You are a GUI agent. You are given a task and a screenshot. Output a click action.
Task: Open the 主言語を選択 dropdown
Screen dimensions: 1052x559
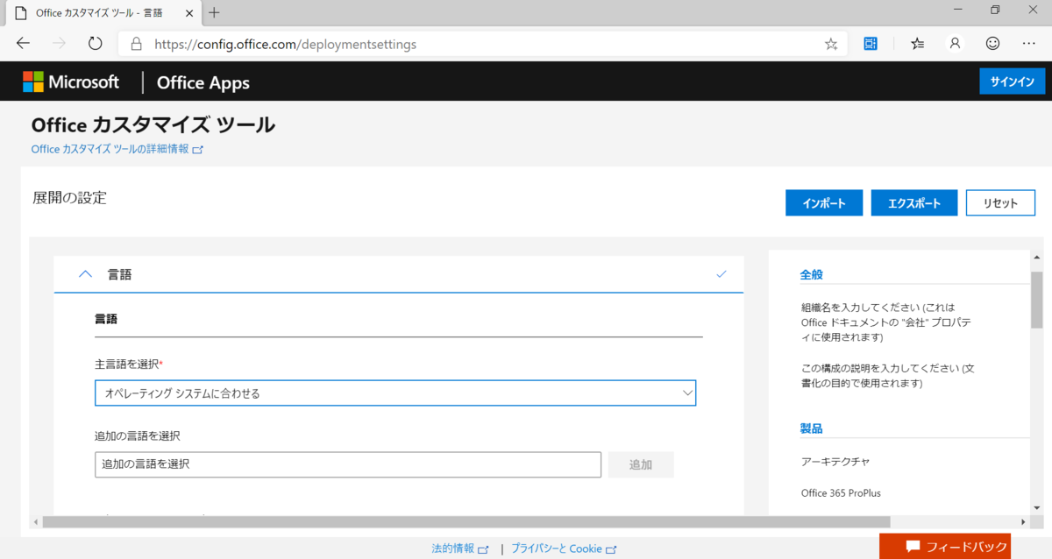pos(395,393)
